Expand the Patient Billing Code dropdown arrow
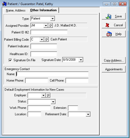Viewport: 130px width, 138px height. [42, 39]
